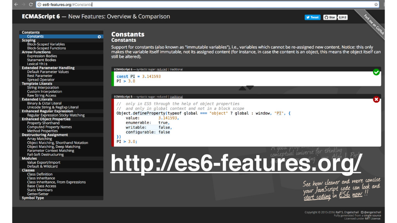Image resolution: width=397 pixels, height=223 pixels.
Task: Click the green checkmark on the ES6 panel
Action: coord(376,72)
